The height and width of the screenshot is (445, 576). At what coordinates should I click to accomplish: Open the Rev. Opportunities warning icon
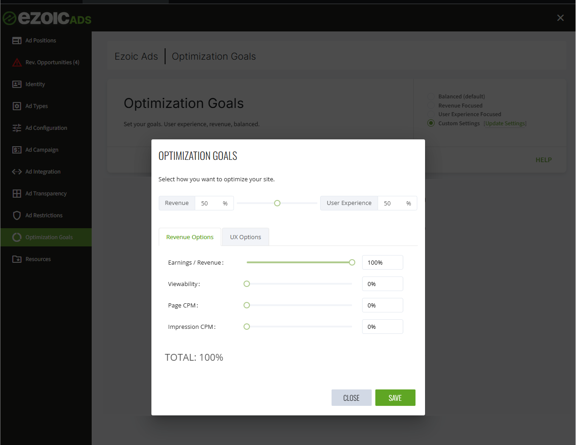(17, 62)
